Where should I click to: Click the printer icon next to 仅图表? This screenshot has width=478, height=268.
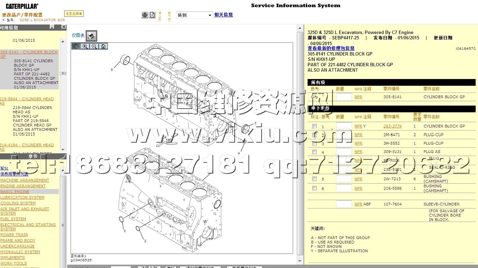[91, 36]
